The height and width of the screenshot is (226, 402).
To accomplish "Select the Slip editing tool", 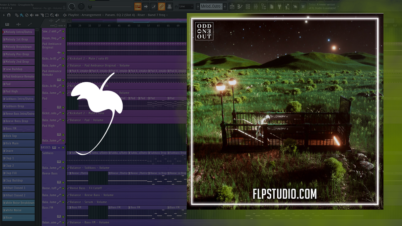I will [37, 15].
